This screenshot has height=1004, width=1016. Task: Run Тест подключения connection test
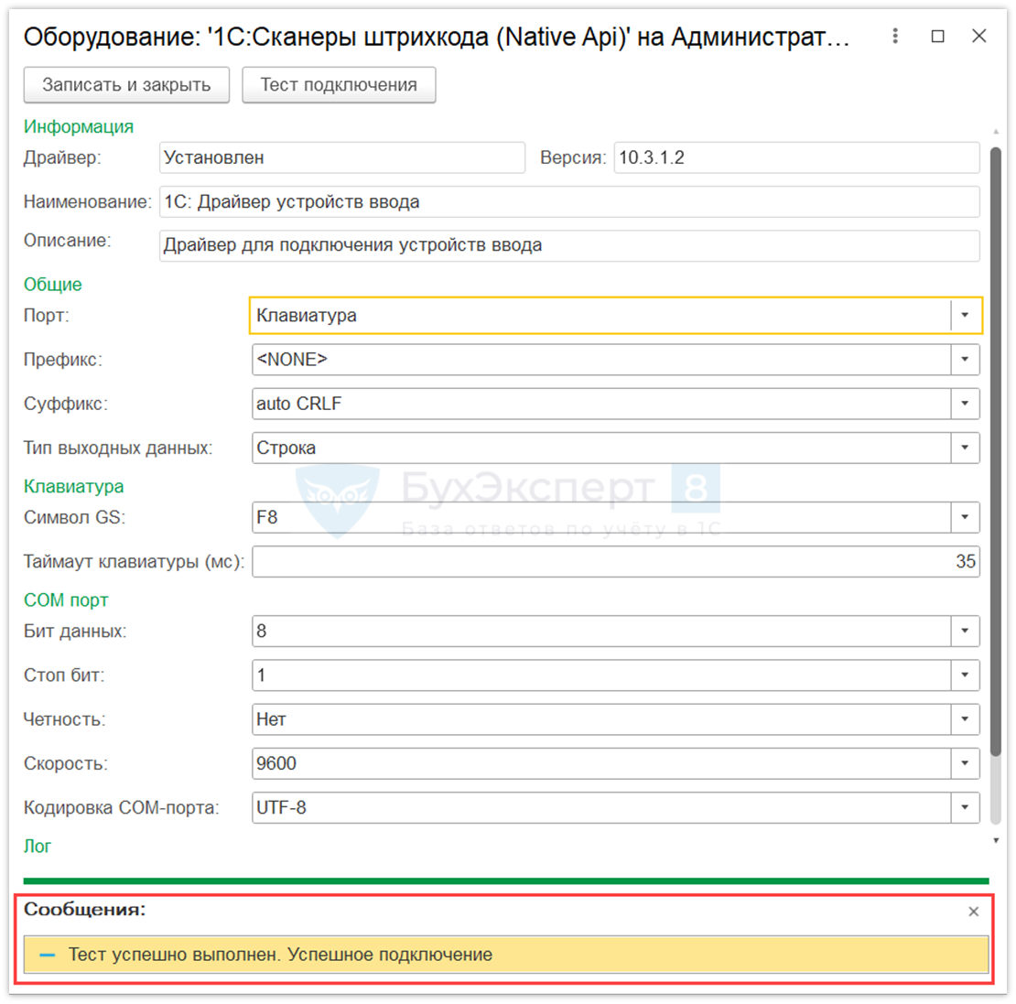click(x=339, y=85)
